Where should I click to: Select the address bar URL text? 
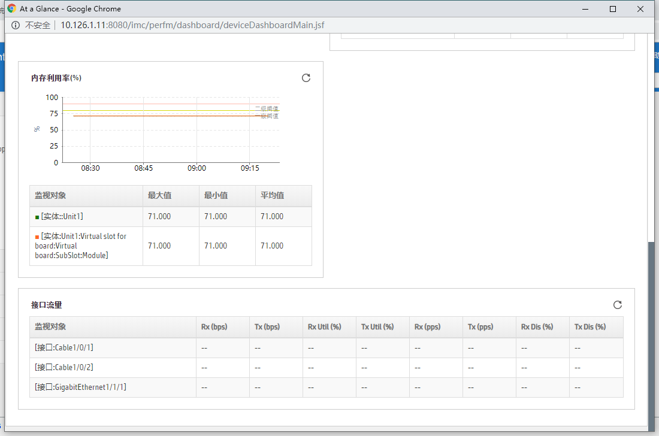(192, 26)
